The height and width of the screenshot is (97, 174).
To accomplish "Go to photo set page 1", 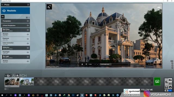I will tap(5, 89).
